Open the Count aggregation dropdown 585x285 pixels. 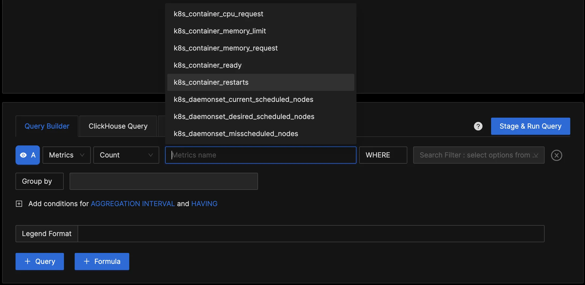click(126, 155)
